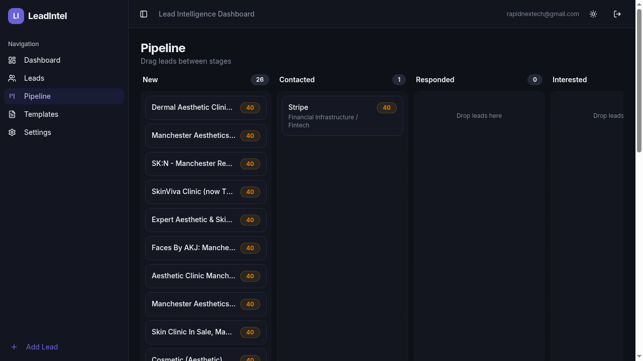Click the score badge on Dermal Aesthetic card
Screen dimensions: 643x361
click(250, 107)
